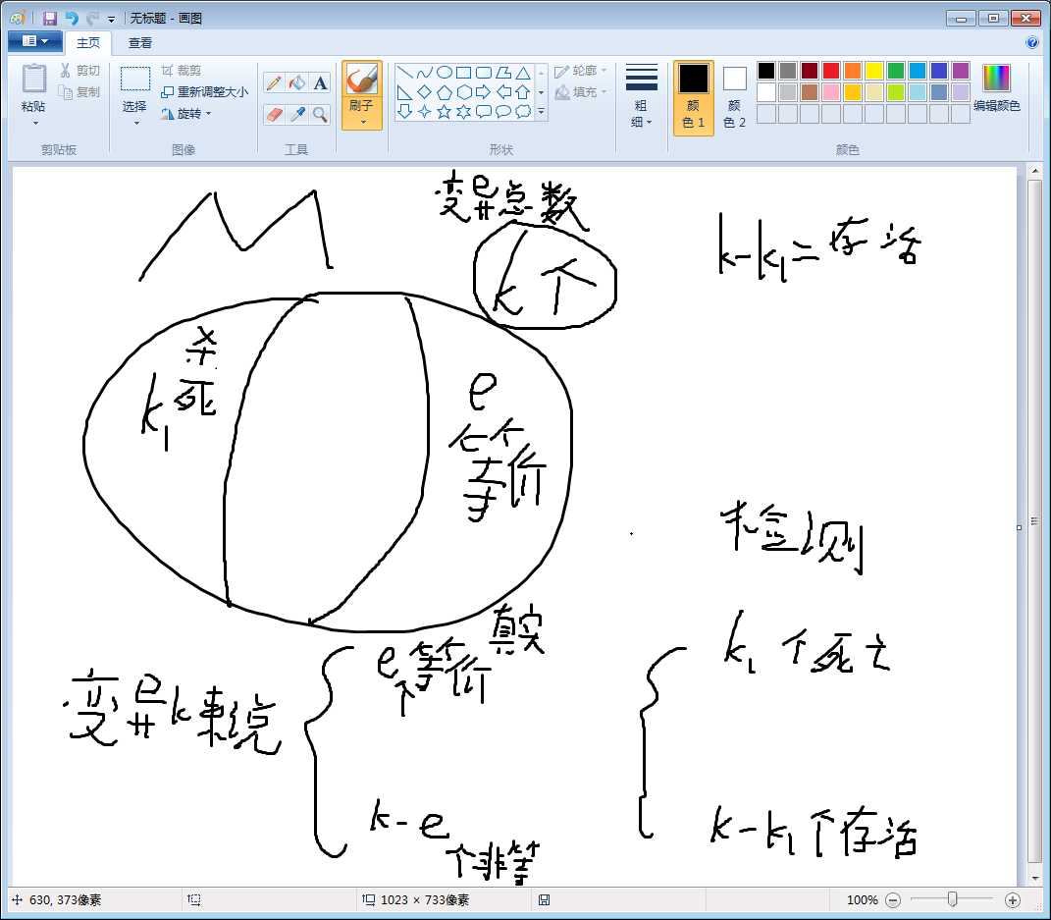Click the zoom in plus button

coord(1012,900)
